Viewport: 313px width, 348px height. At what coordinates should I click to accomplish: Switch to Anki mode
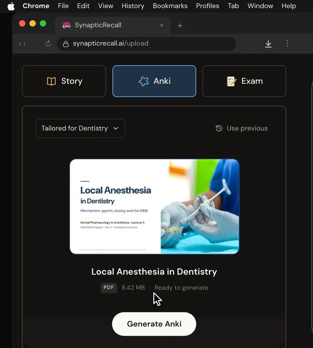(154, 81)
